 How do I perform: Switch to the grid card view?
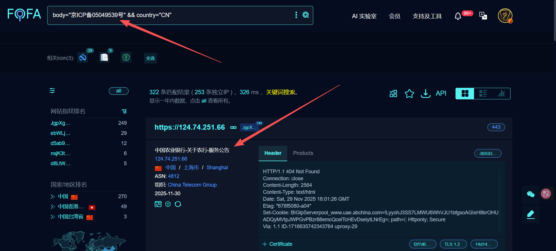click(465, 94)
